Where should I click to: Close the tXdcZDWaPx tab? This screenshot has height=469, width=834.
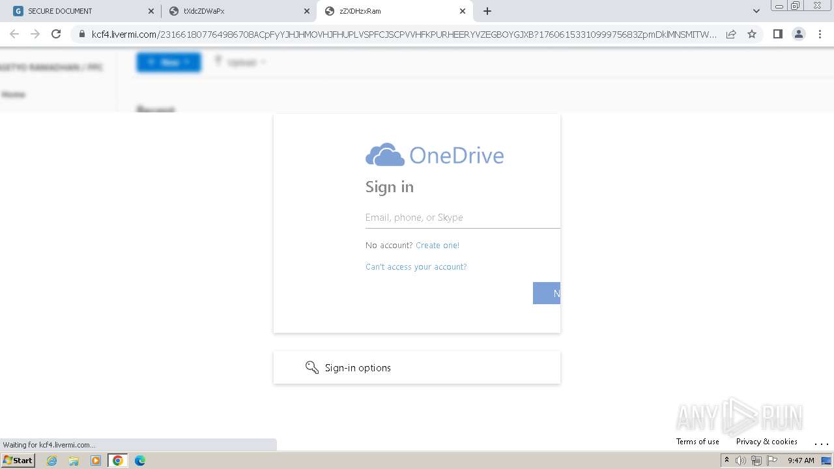coord(307,11)
